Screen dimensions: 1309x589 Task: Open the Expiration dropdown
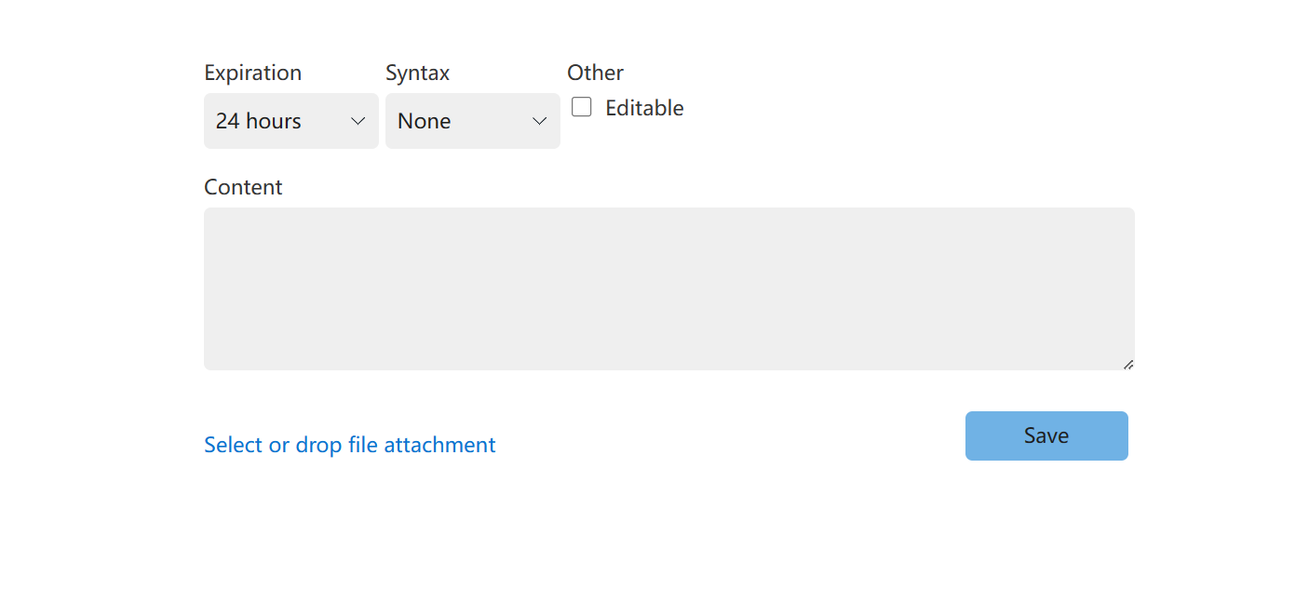click(290, 121)
